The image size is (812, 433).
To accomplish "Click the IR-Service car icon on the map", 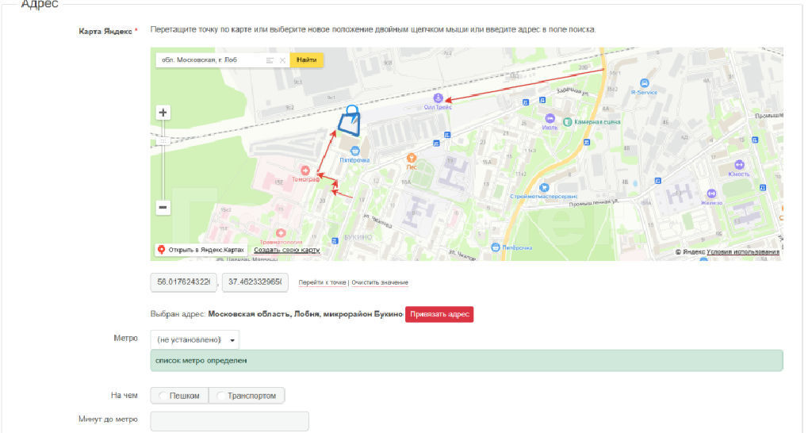I will [645, 83].
